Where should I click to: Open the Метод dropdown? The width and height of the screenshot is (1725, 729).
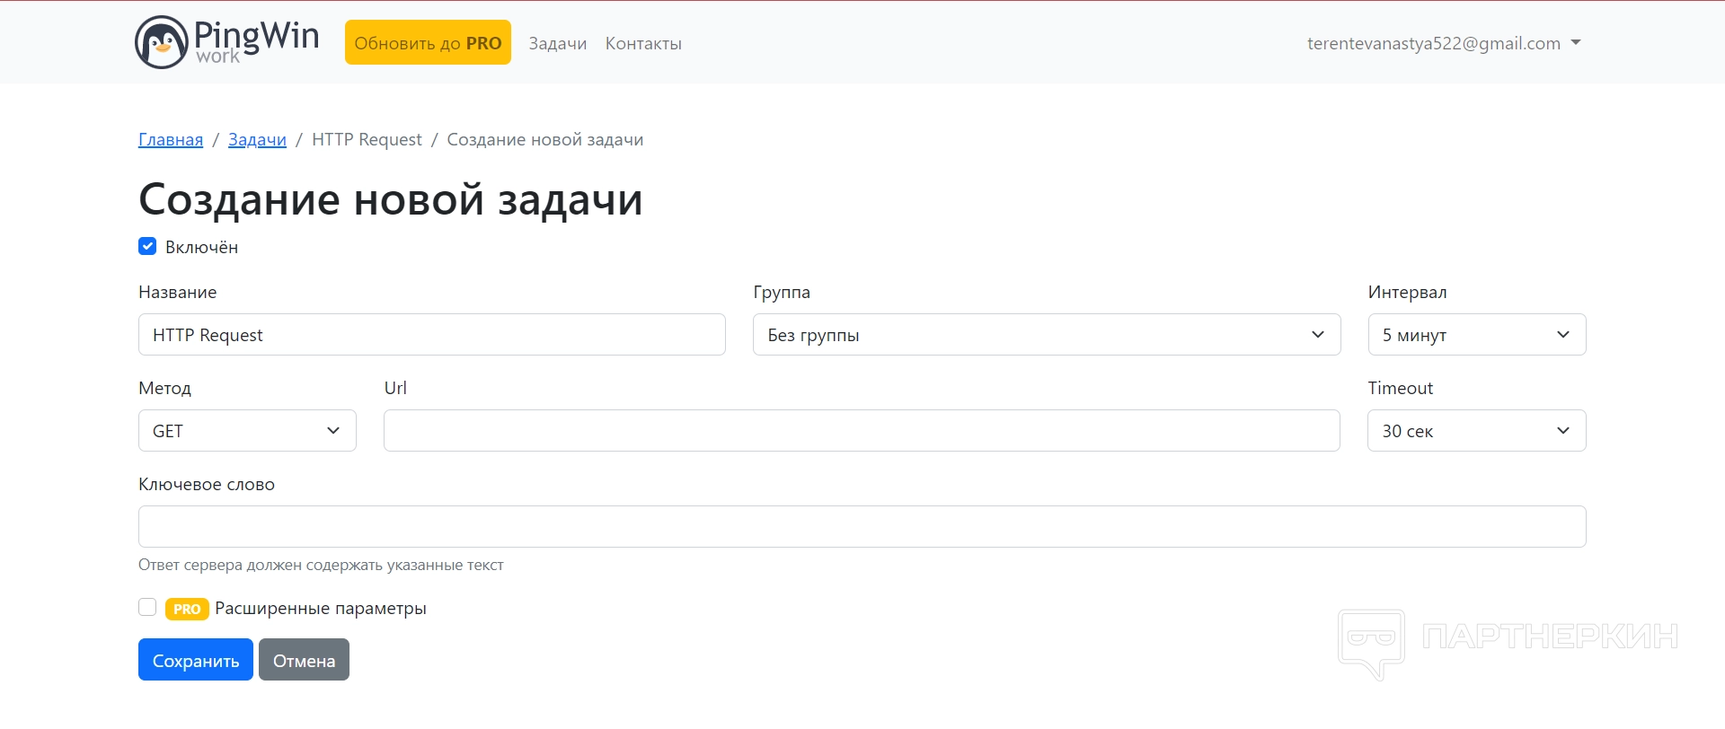click(x=247, y=431)
